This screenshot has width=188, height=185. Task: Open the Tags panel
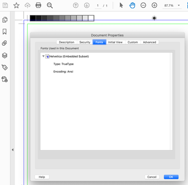[x=5, y=67]
